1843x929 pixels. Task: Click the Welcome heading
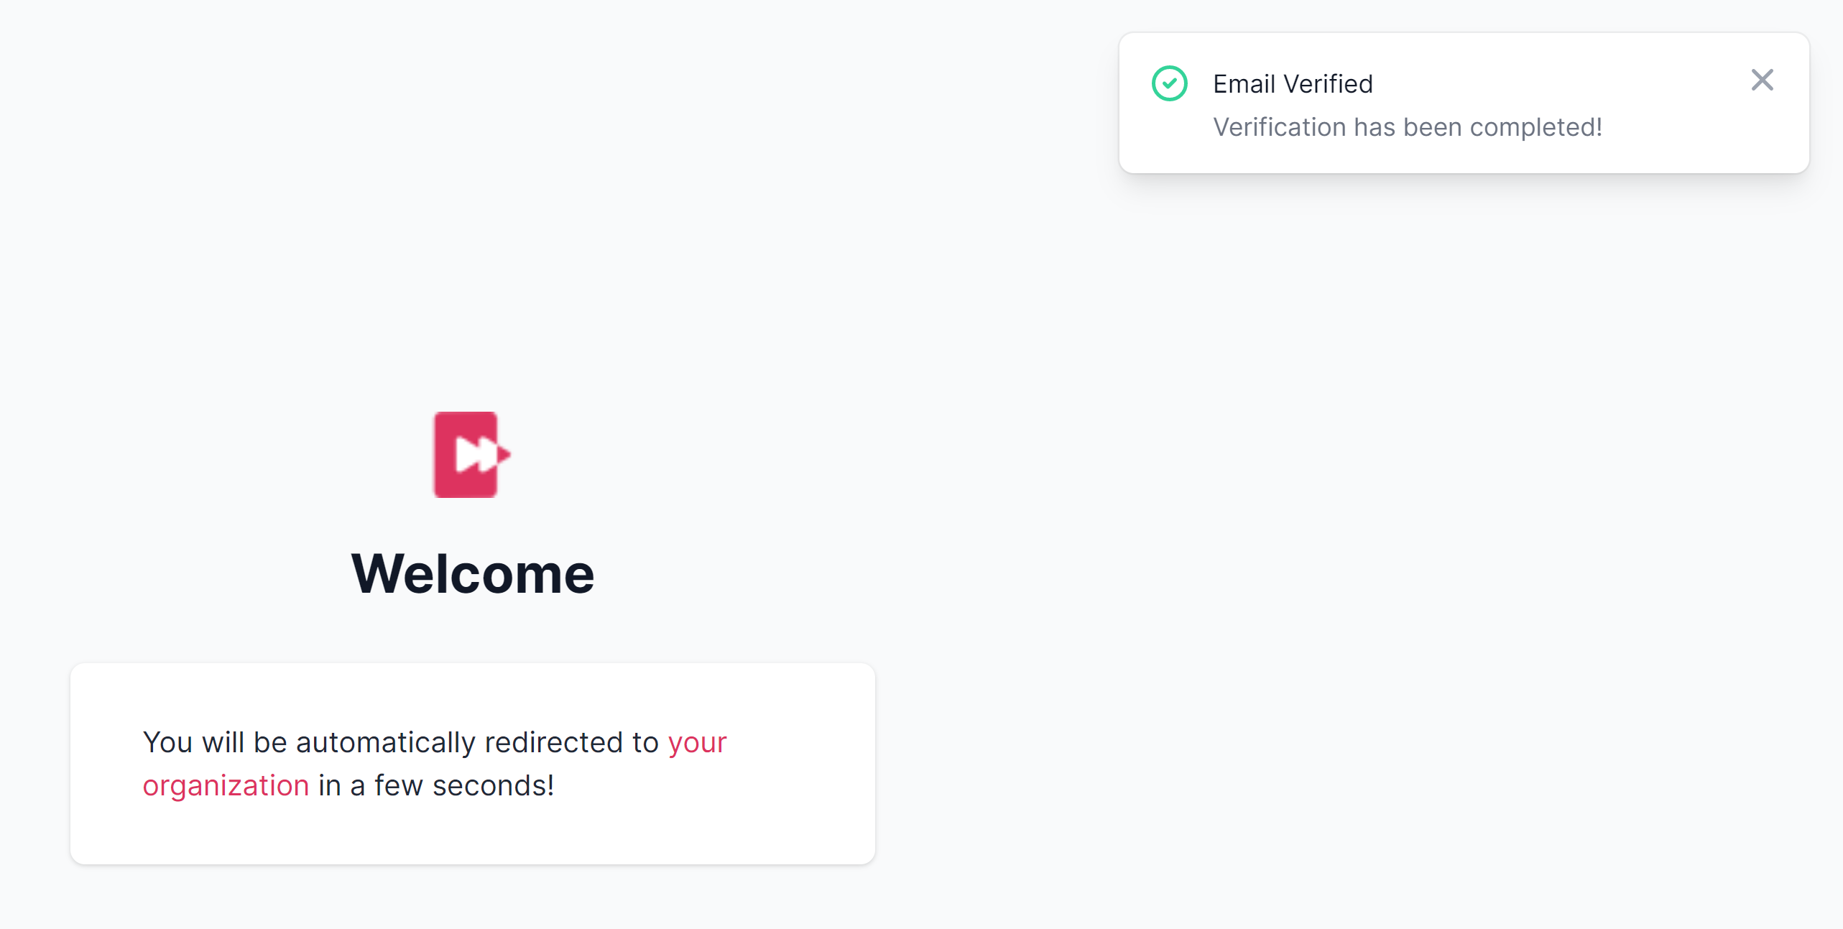coord(472,574)
